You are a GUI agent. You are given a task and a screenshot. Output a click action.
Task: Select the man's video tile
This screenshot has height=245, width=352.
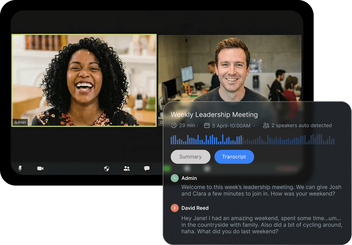coord(230,68)
